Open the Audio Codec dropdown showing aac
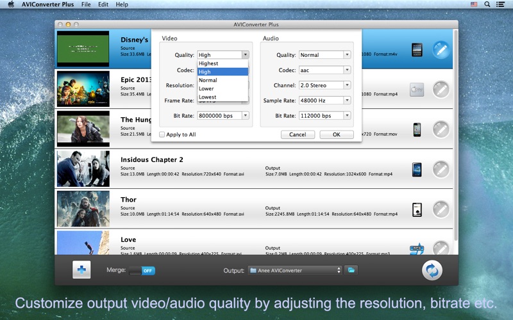513x320 pixels. [324, 70]
